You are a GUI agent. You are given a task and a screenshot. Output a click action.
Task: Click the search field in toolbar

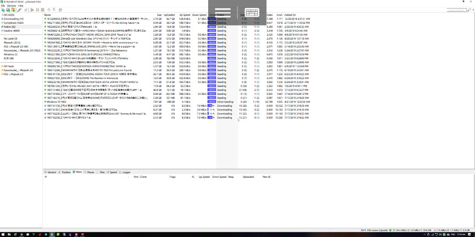click(456, 10)
